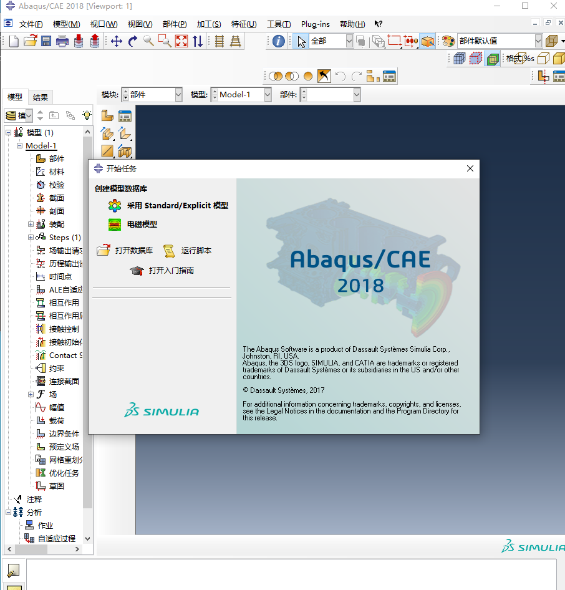Screen dimensions: 565x590
Task: Click the 部件 input field
Action: [331, 94]
